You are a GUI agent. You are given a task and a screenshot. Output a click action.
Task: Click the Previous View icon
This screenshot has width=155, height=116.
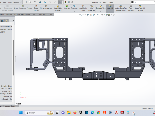pos(85,15)
